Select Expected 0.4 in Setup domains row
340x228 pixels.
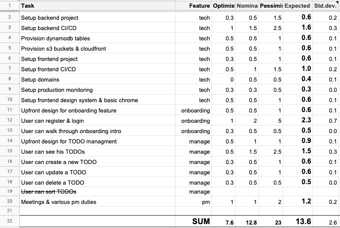(298, 79)
